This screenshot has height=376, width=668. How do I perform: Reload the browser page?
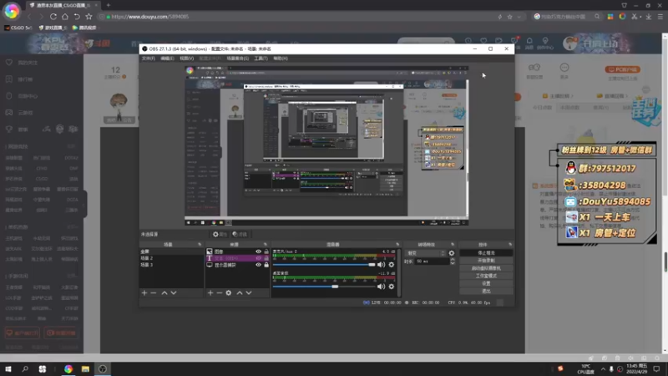53,17
